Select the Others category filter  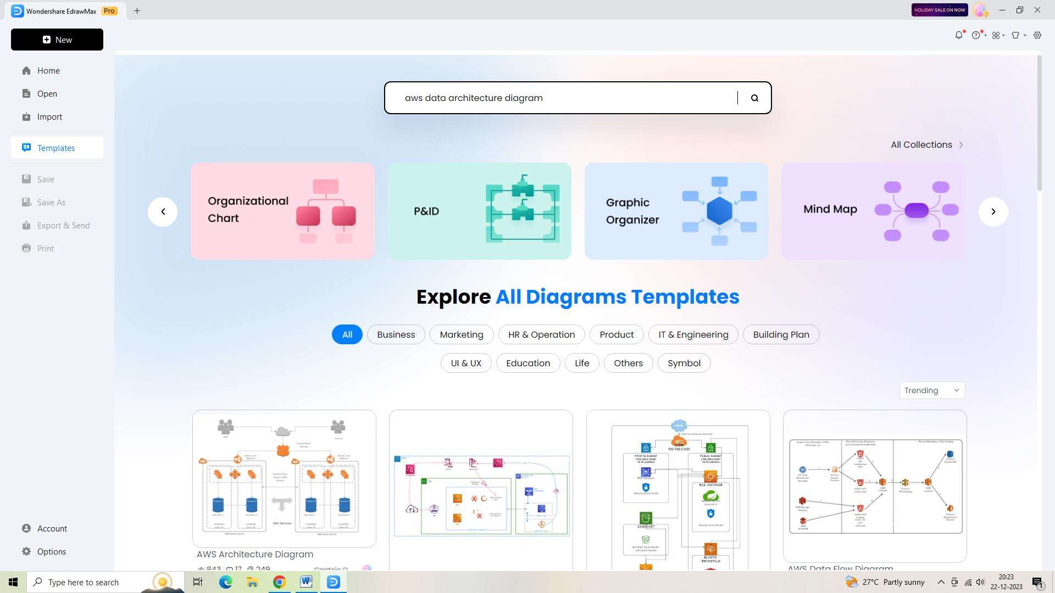coord(629,363)
